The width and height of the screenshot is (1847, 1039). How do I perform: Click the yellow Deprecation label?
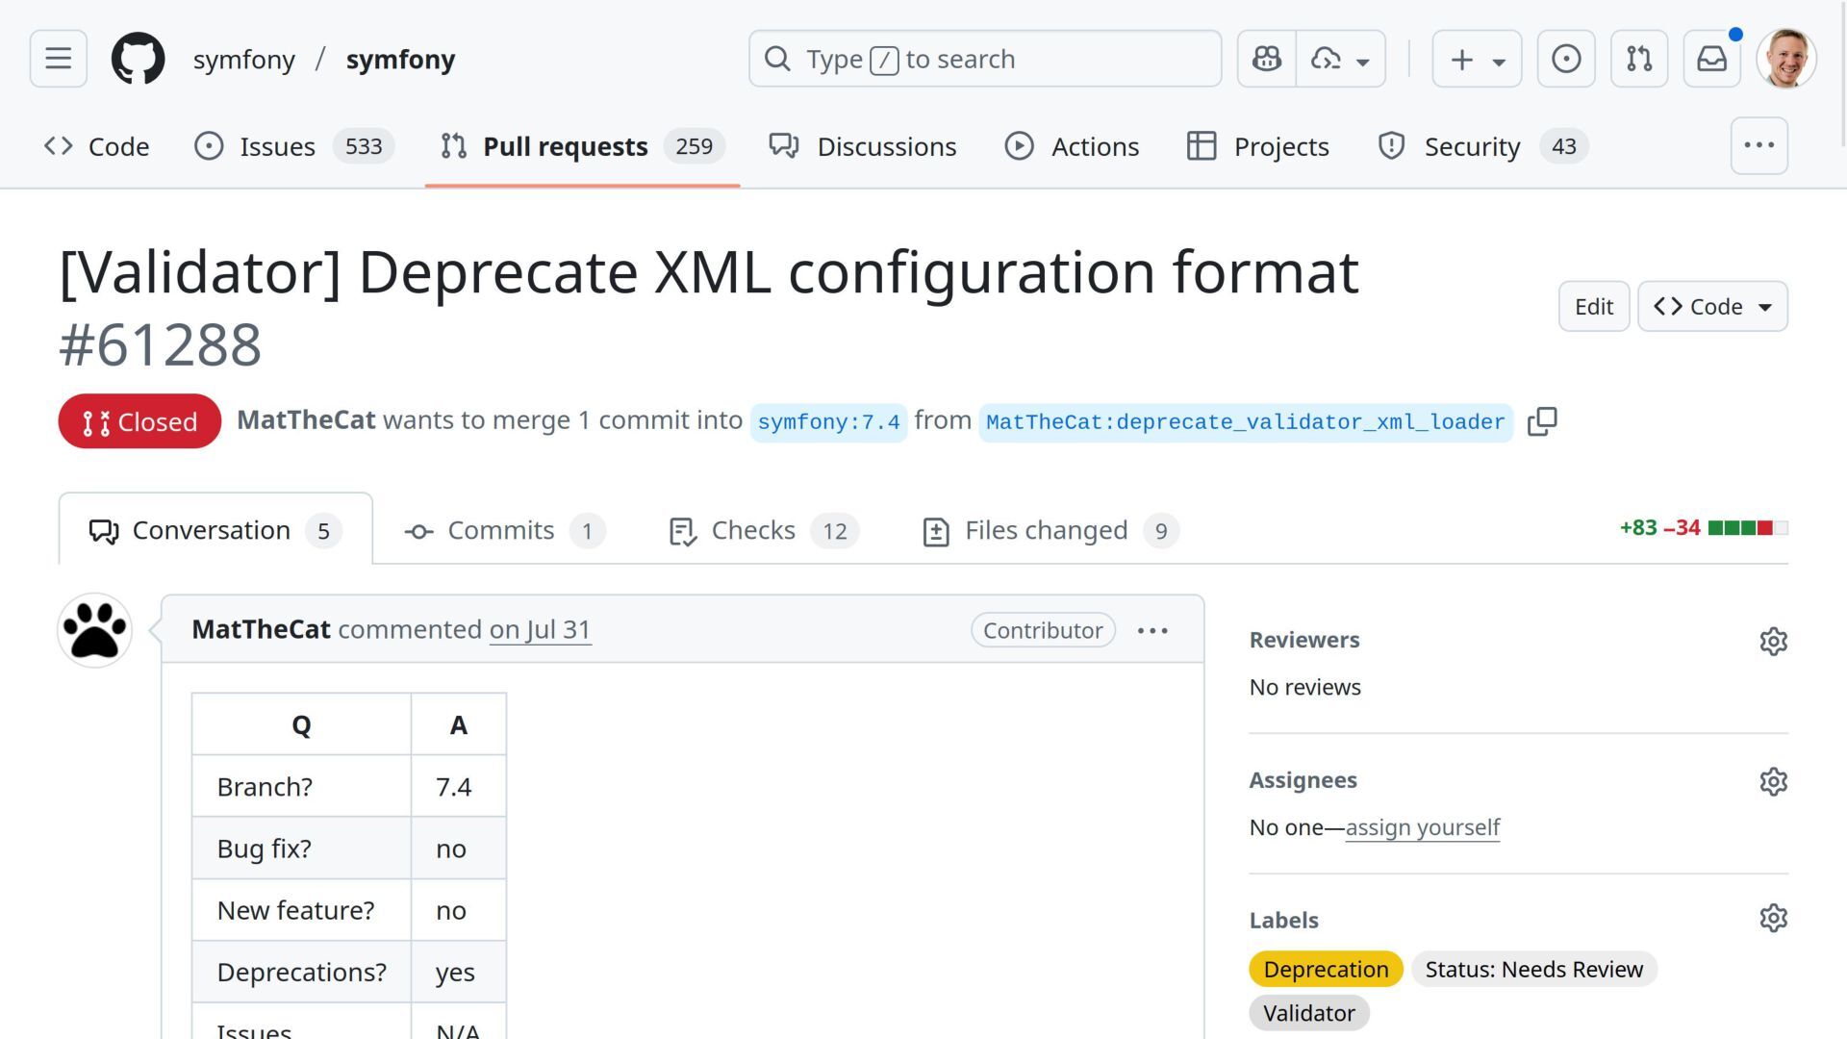point(1326,969)
